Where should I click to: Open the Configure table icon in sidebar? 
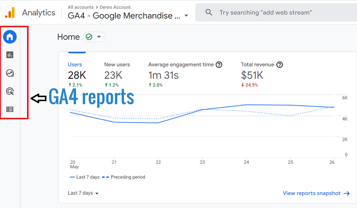tap(10, 109)
